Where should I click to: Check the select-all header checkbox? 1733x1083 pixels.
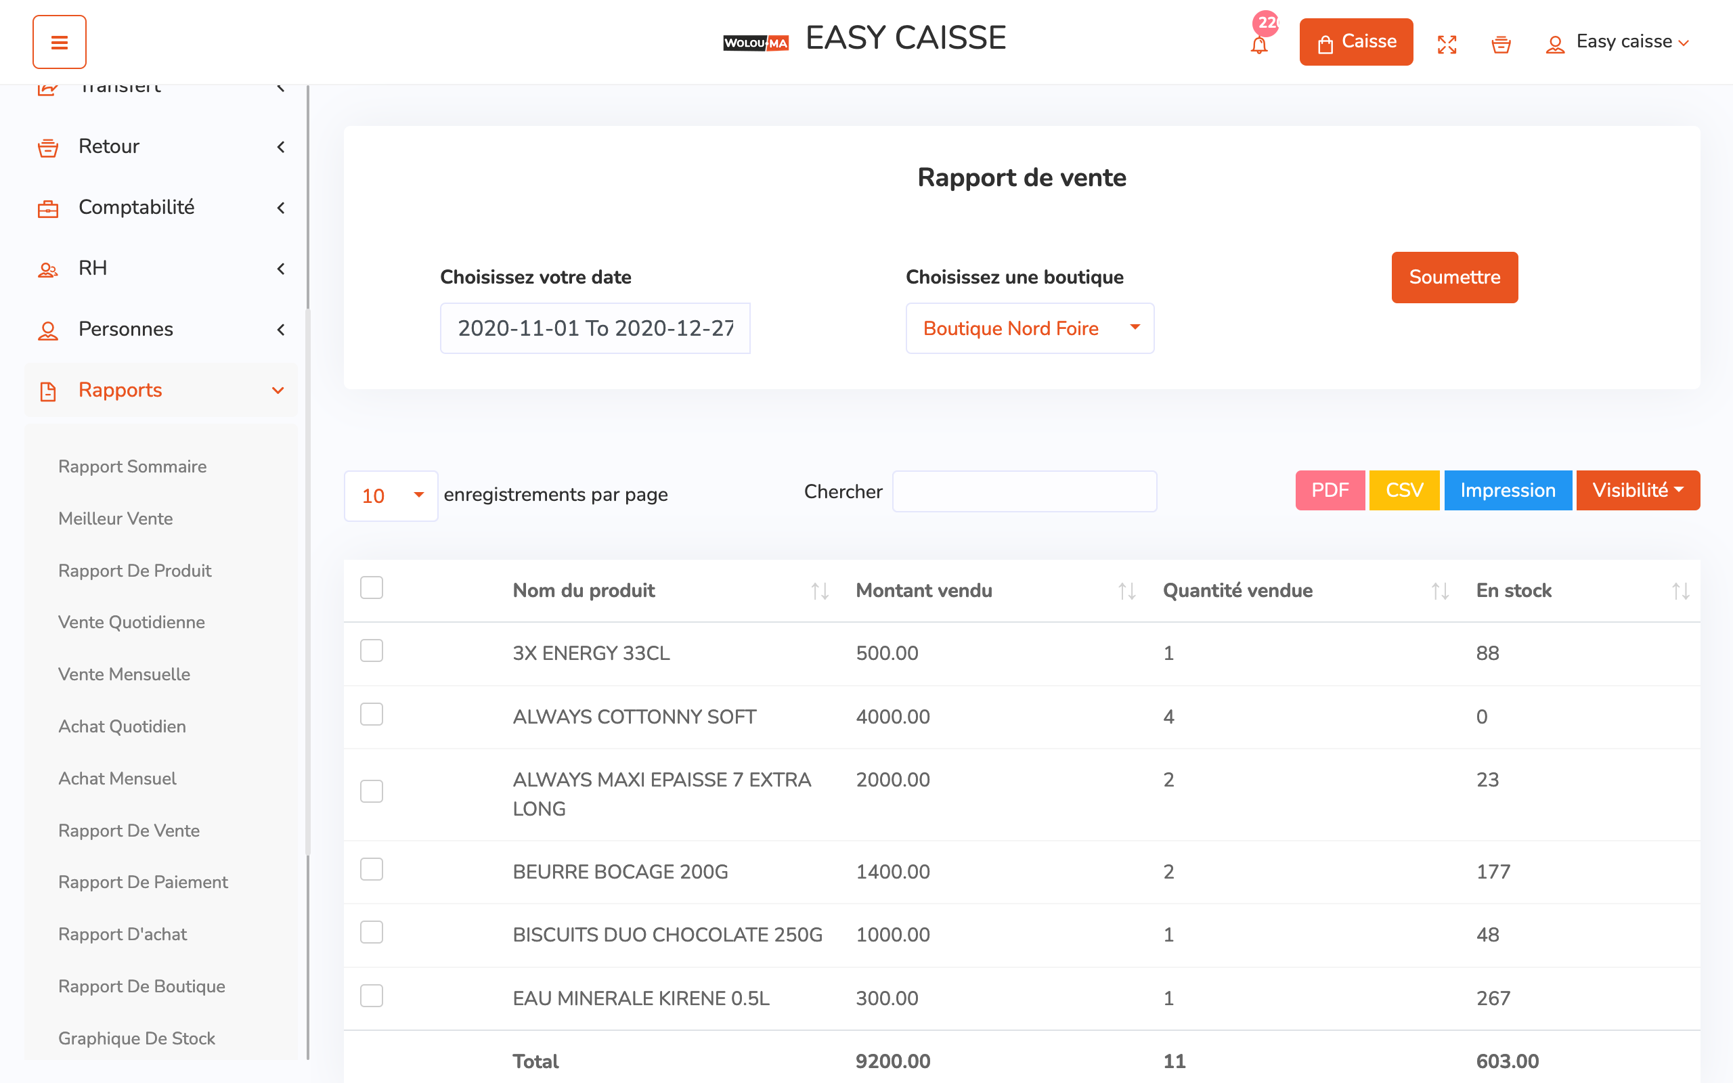click(371, 588)
